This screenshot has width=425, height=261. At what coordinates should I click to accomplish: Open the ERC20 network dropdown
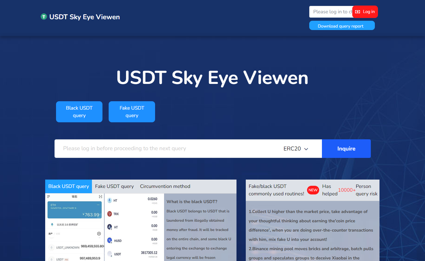[296, 149]
